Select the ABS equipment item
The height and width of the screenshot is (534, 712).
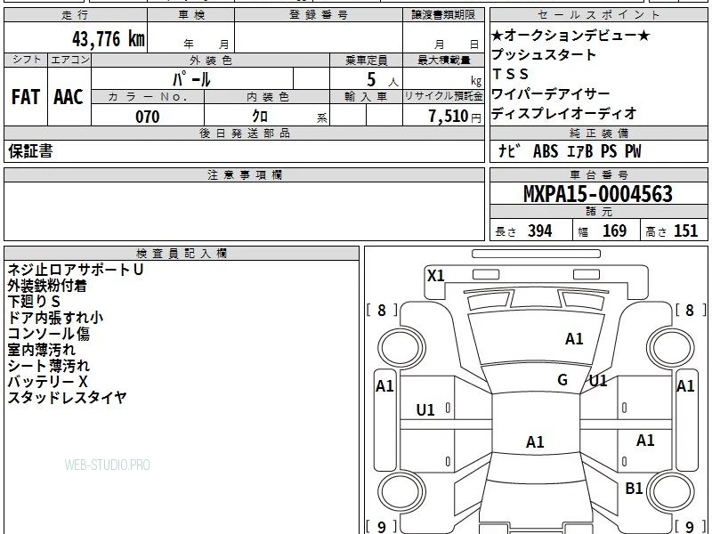coord(546,151)
